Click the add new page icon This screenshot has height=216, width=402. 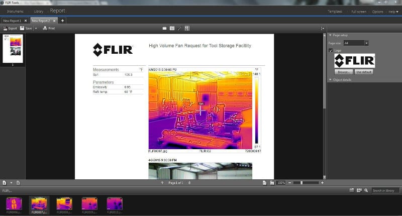click(4, 183)
